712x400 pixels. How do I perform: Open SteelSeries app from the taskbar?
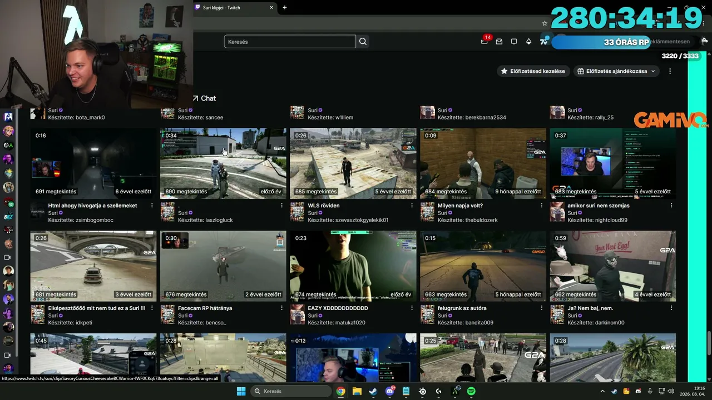(422, 391)
